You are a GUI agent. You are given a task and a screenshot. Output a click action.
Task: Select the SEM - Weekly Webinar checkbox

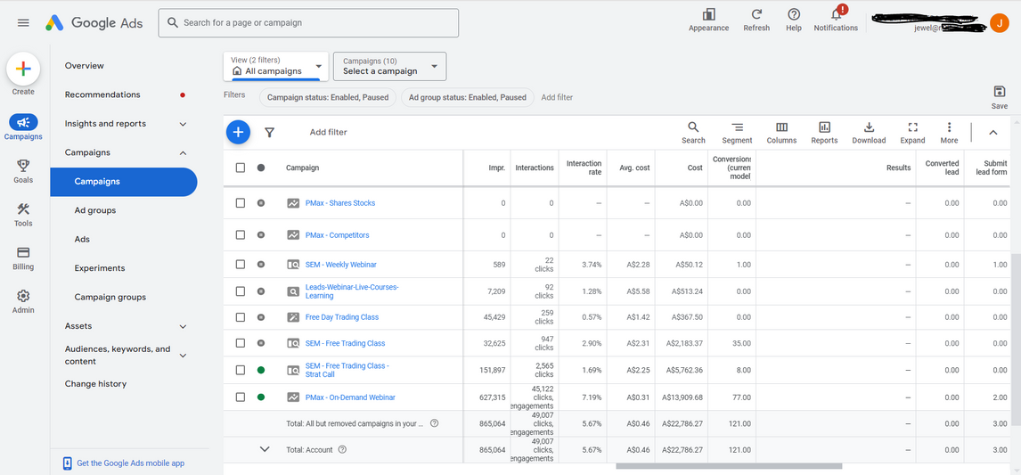pos(241,265)
